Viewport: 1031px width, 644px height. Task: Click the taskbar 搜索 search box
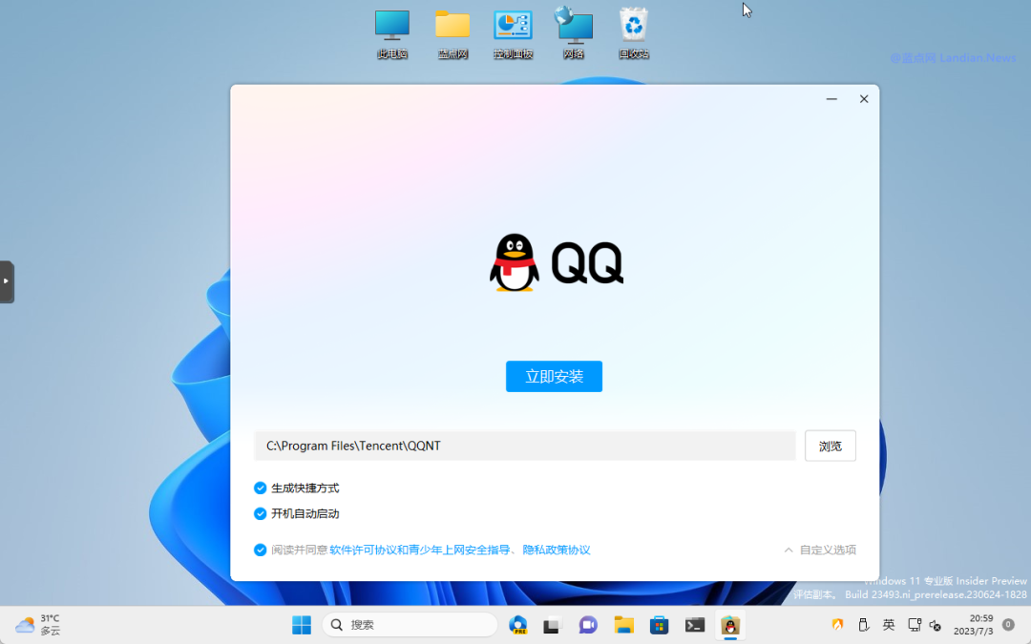click(x=409, y=624)
